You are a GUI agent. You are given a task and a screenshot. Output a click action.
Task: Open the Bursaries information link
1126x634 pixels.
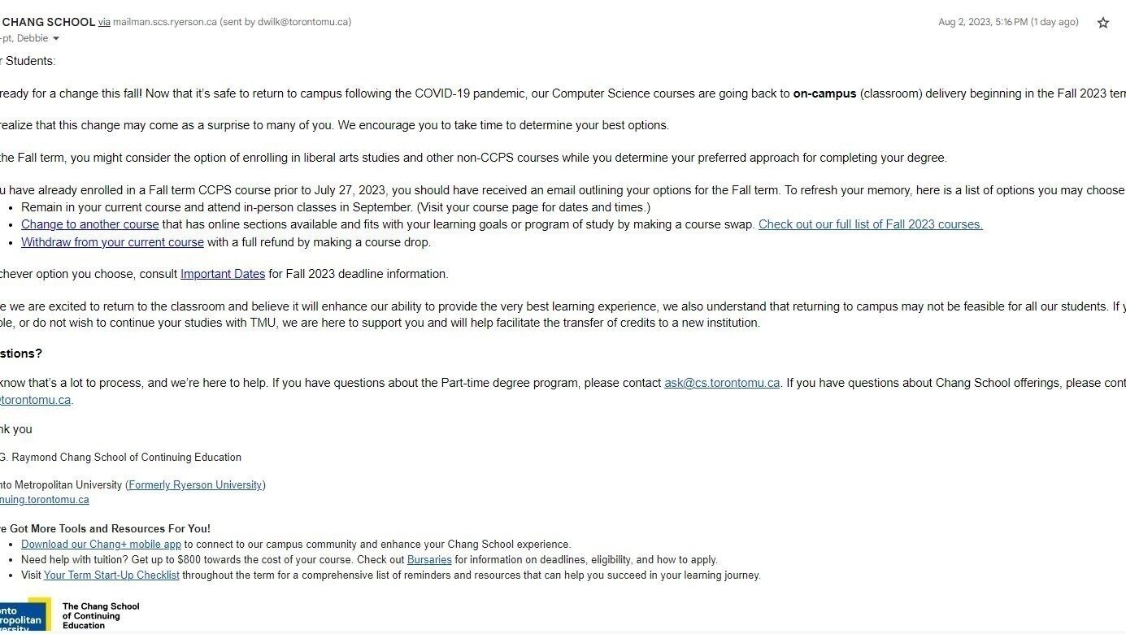(429, 560)
